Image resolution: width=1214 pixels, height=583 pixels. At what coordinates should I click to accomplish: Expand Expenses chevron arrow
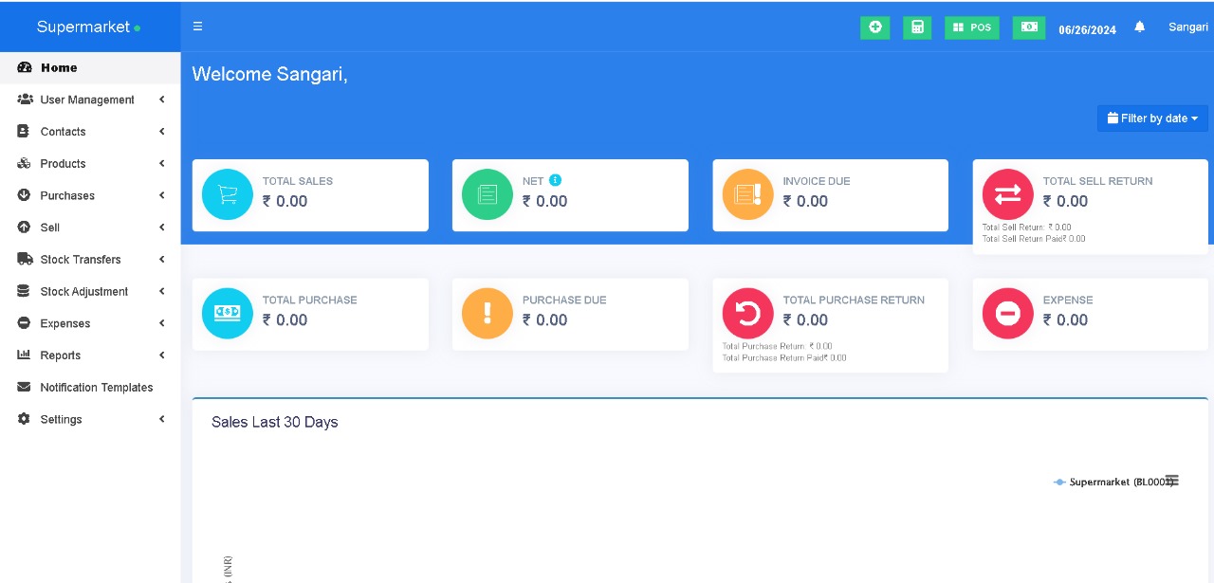(x=162, y=323)
